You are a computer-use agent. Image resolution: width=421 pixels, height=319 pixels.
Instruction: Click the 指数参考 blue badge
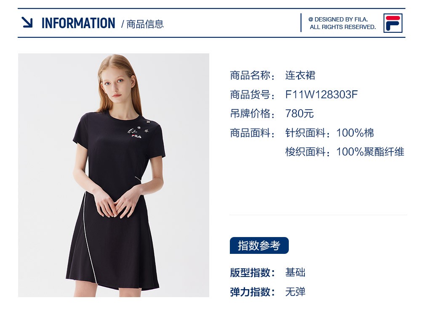[x=259, y=245]
